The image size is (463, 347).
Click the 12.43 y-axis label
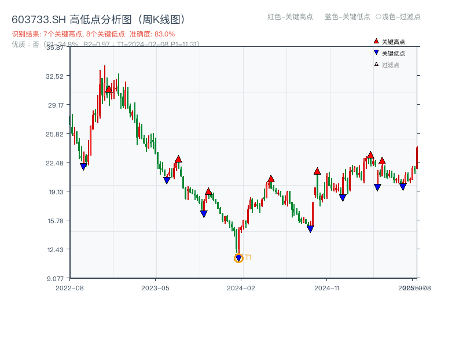coord(56,250)
